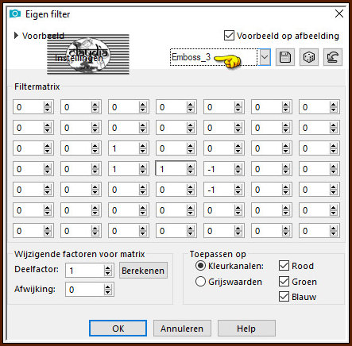
Task: Click the Afwijking spinner arrows
Action: tap(107, 290)
